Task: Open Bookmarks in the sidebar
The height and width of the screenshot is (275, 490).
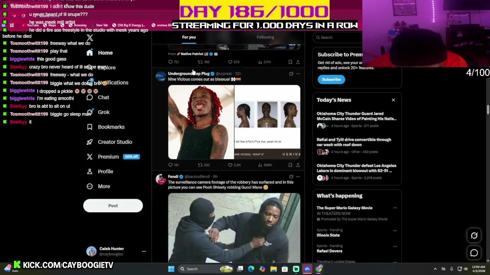Action: (x=106, y=127)
